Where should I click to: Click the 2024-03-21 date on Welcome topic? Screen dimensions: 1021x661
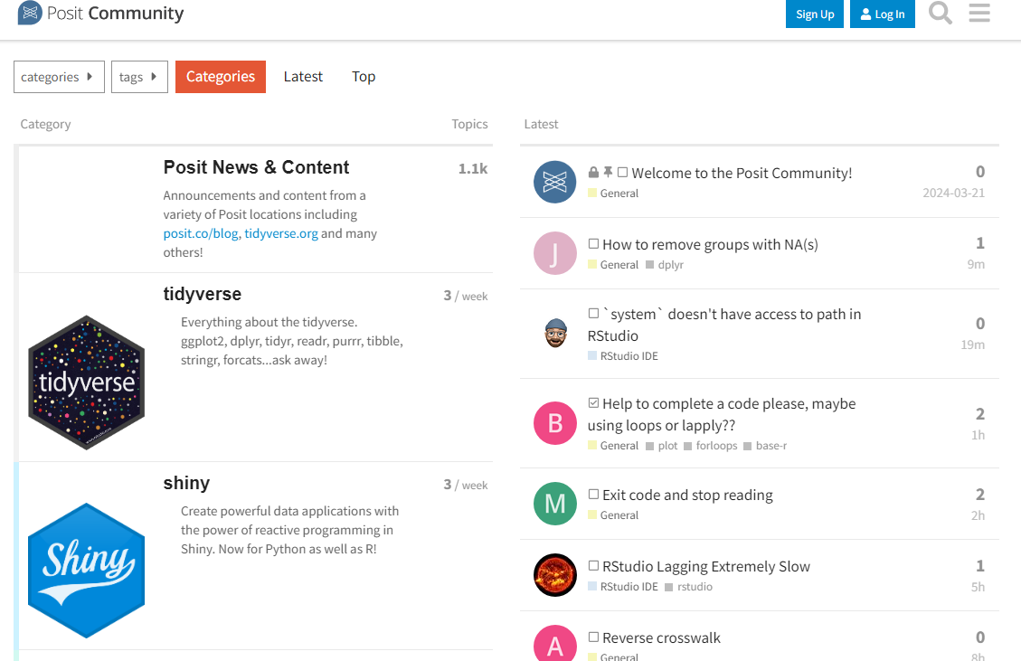click(953, 193)
